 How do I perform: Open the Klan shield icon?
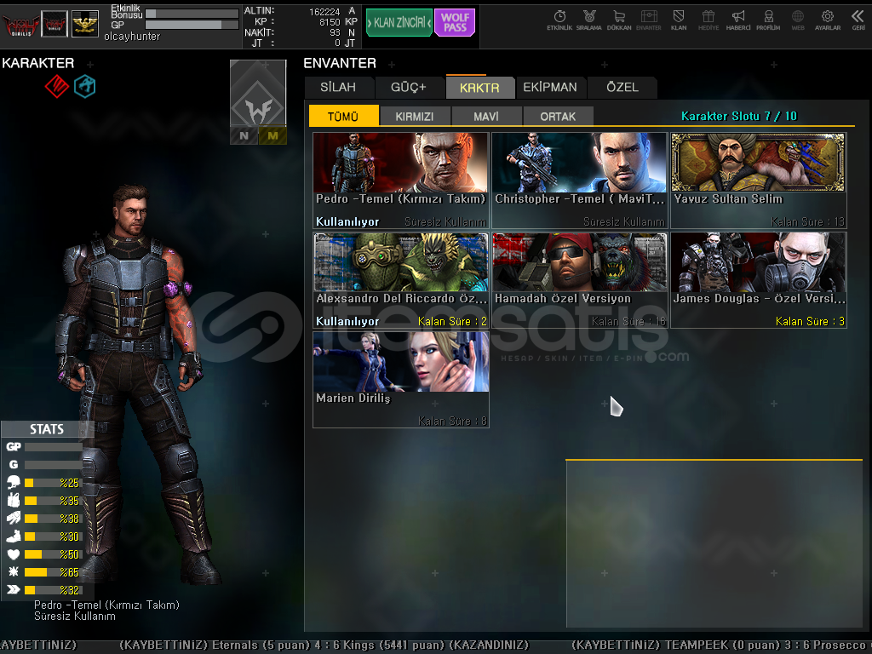pyautogui.click(x=679, y=20)
